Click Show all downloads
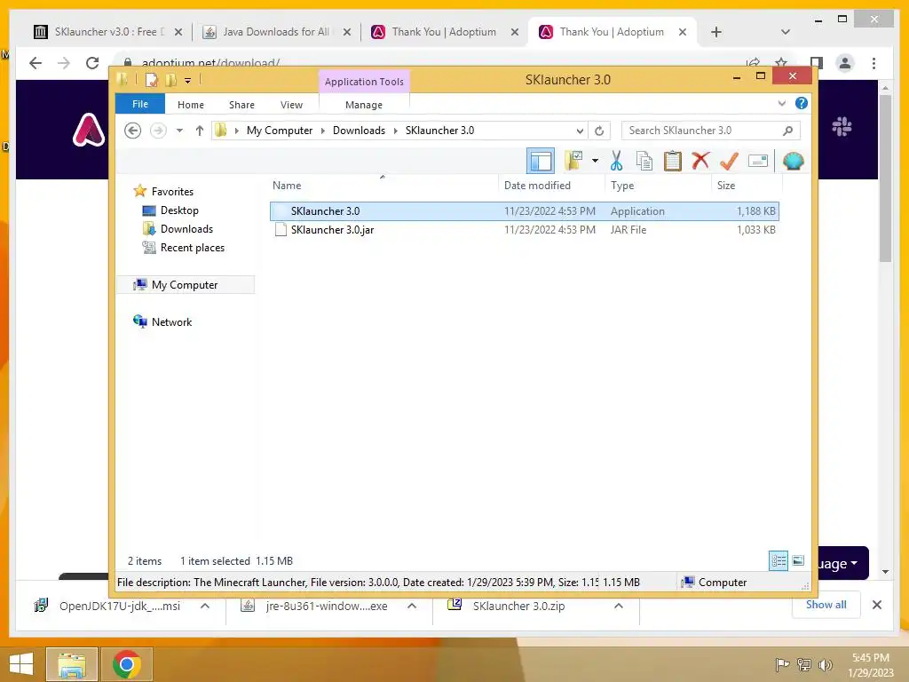Viewport: 909px width, 682px height. coord(826,605)
